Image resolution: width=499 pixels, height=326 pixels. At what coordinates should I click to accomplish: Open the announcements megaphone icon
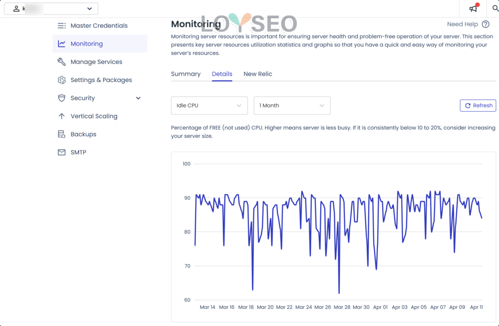coord(473,8)
